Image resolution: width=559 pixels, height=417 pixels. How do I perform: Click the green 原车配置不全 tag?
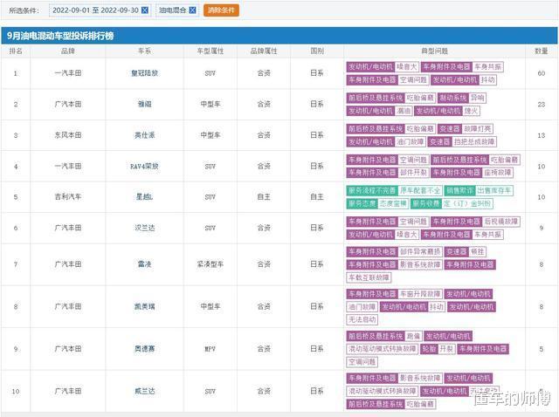click(420, 190)
